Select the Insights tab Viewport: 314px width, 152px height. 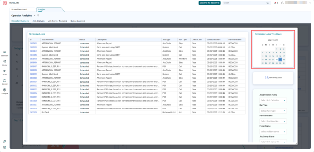[42, 9]
